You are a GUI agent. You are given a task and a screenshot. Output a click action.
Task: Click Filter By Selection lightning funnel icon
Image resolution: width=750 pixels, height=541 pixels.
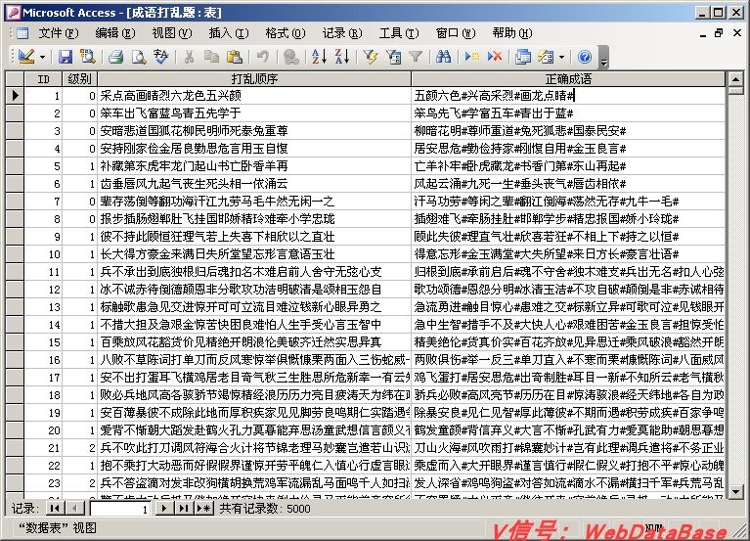click(x=371, y=57)
